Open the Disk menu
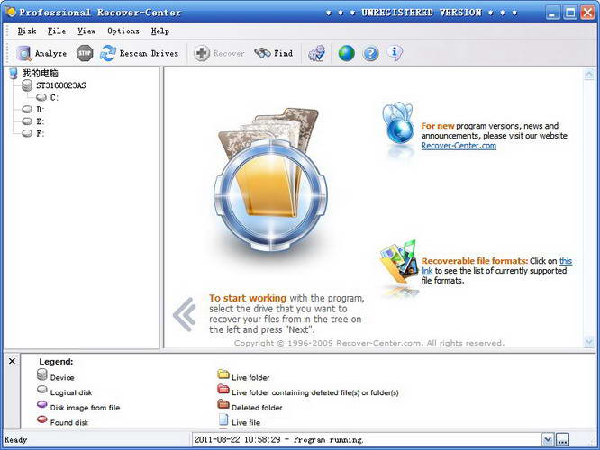The height and width of the screenshot is (450, 600). [x=27, y=31]
